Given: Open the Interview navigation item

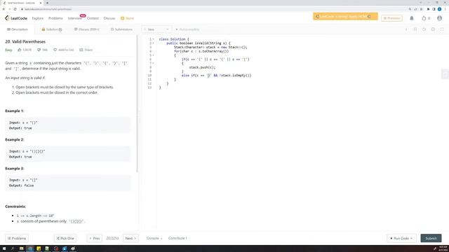Looking at the screenshot, I should [x=74, y=18].
